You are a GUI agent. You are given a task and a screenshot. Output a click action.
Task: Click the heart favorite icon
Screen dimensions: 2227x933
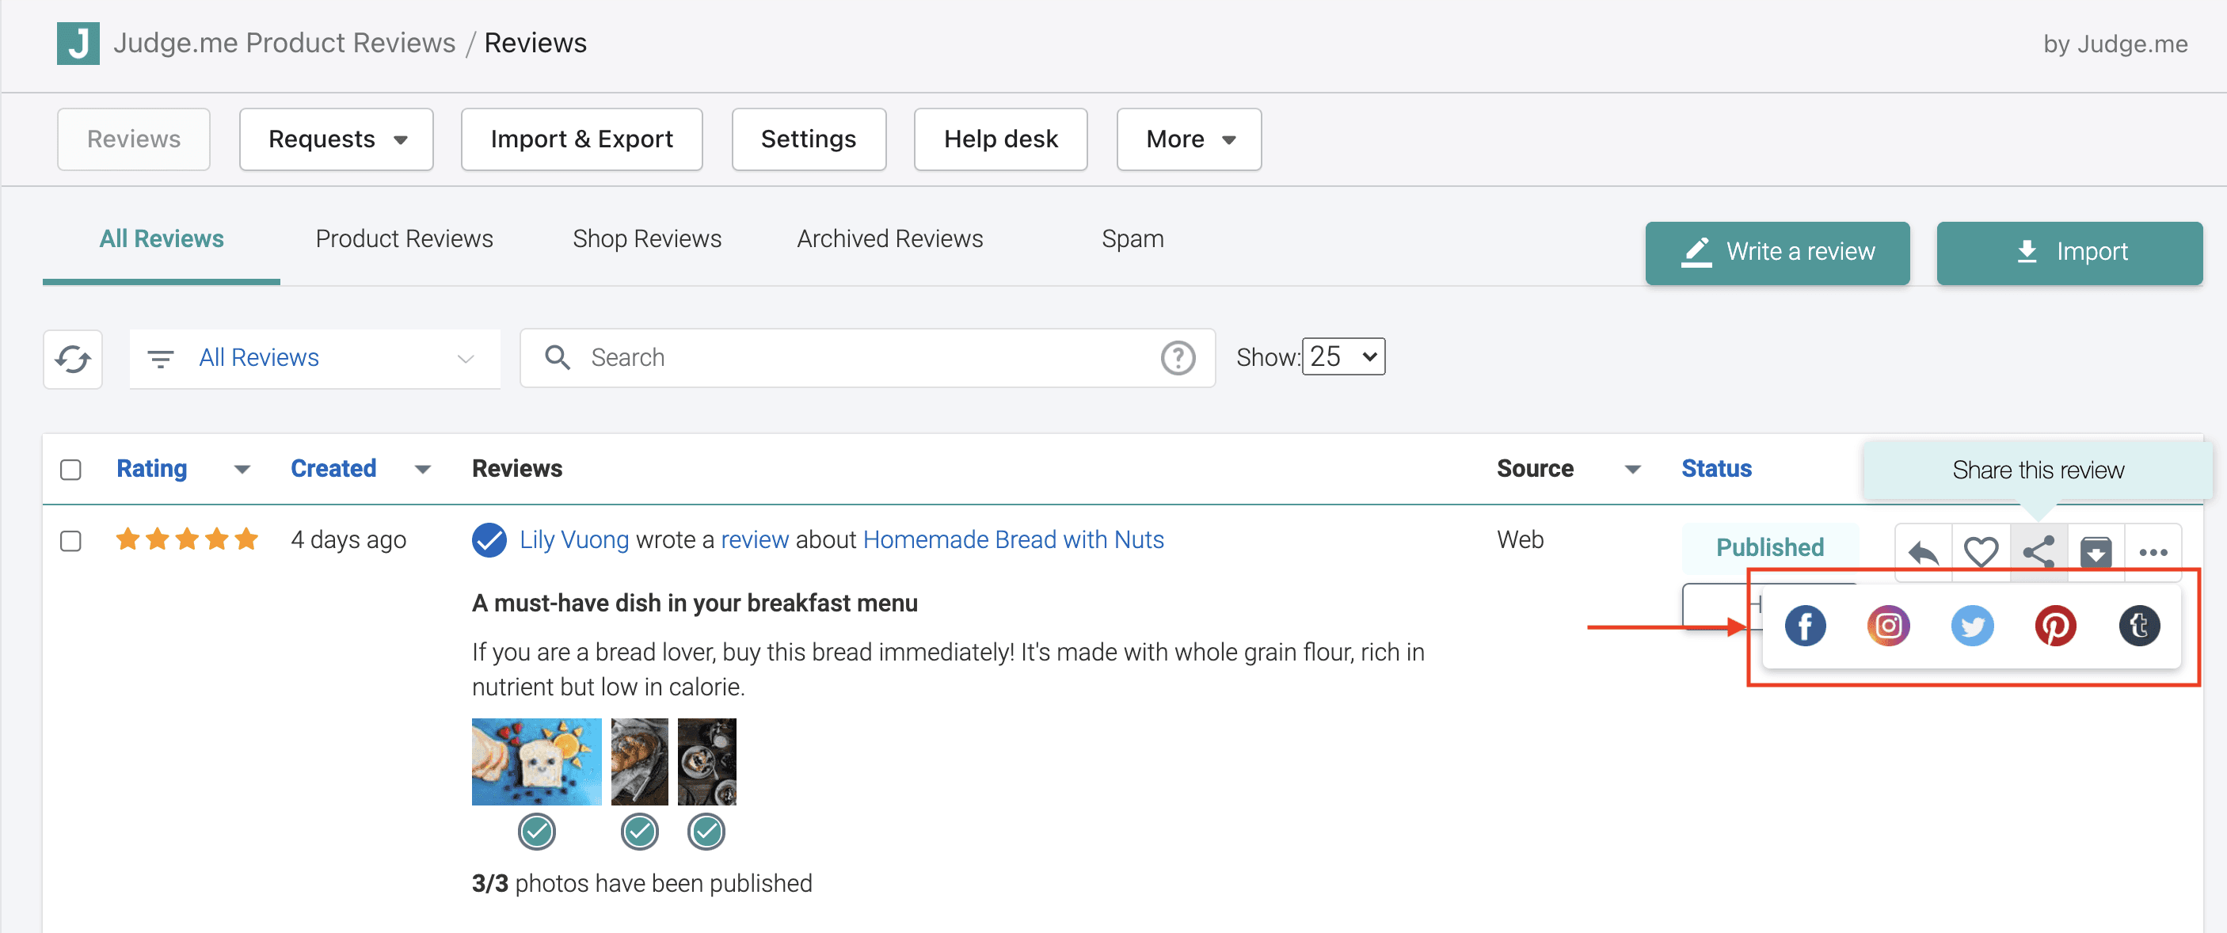1981,552
